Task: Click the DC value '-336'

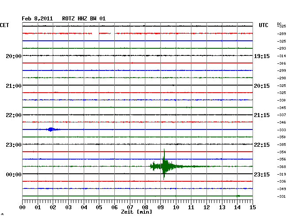Action: (x=281, y=181)
